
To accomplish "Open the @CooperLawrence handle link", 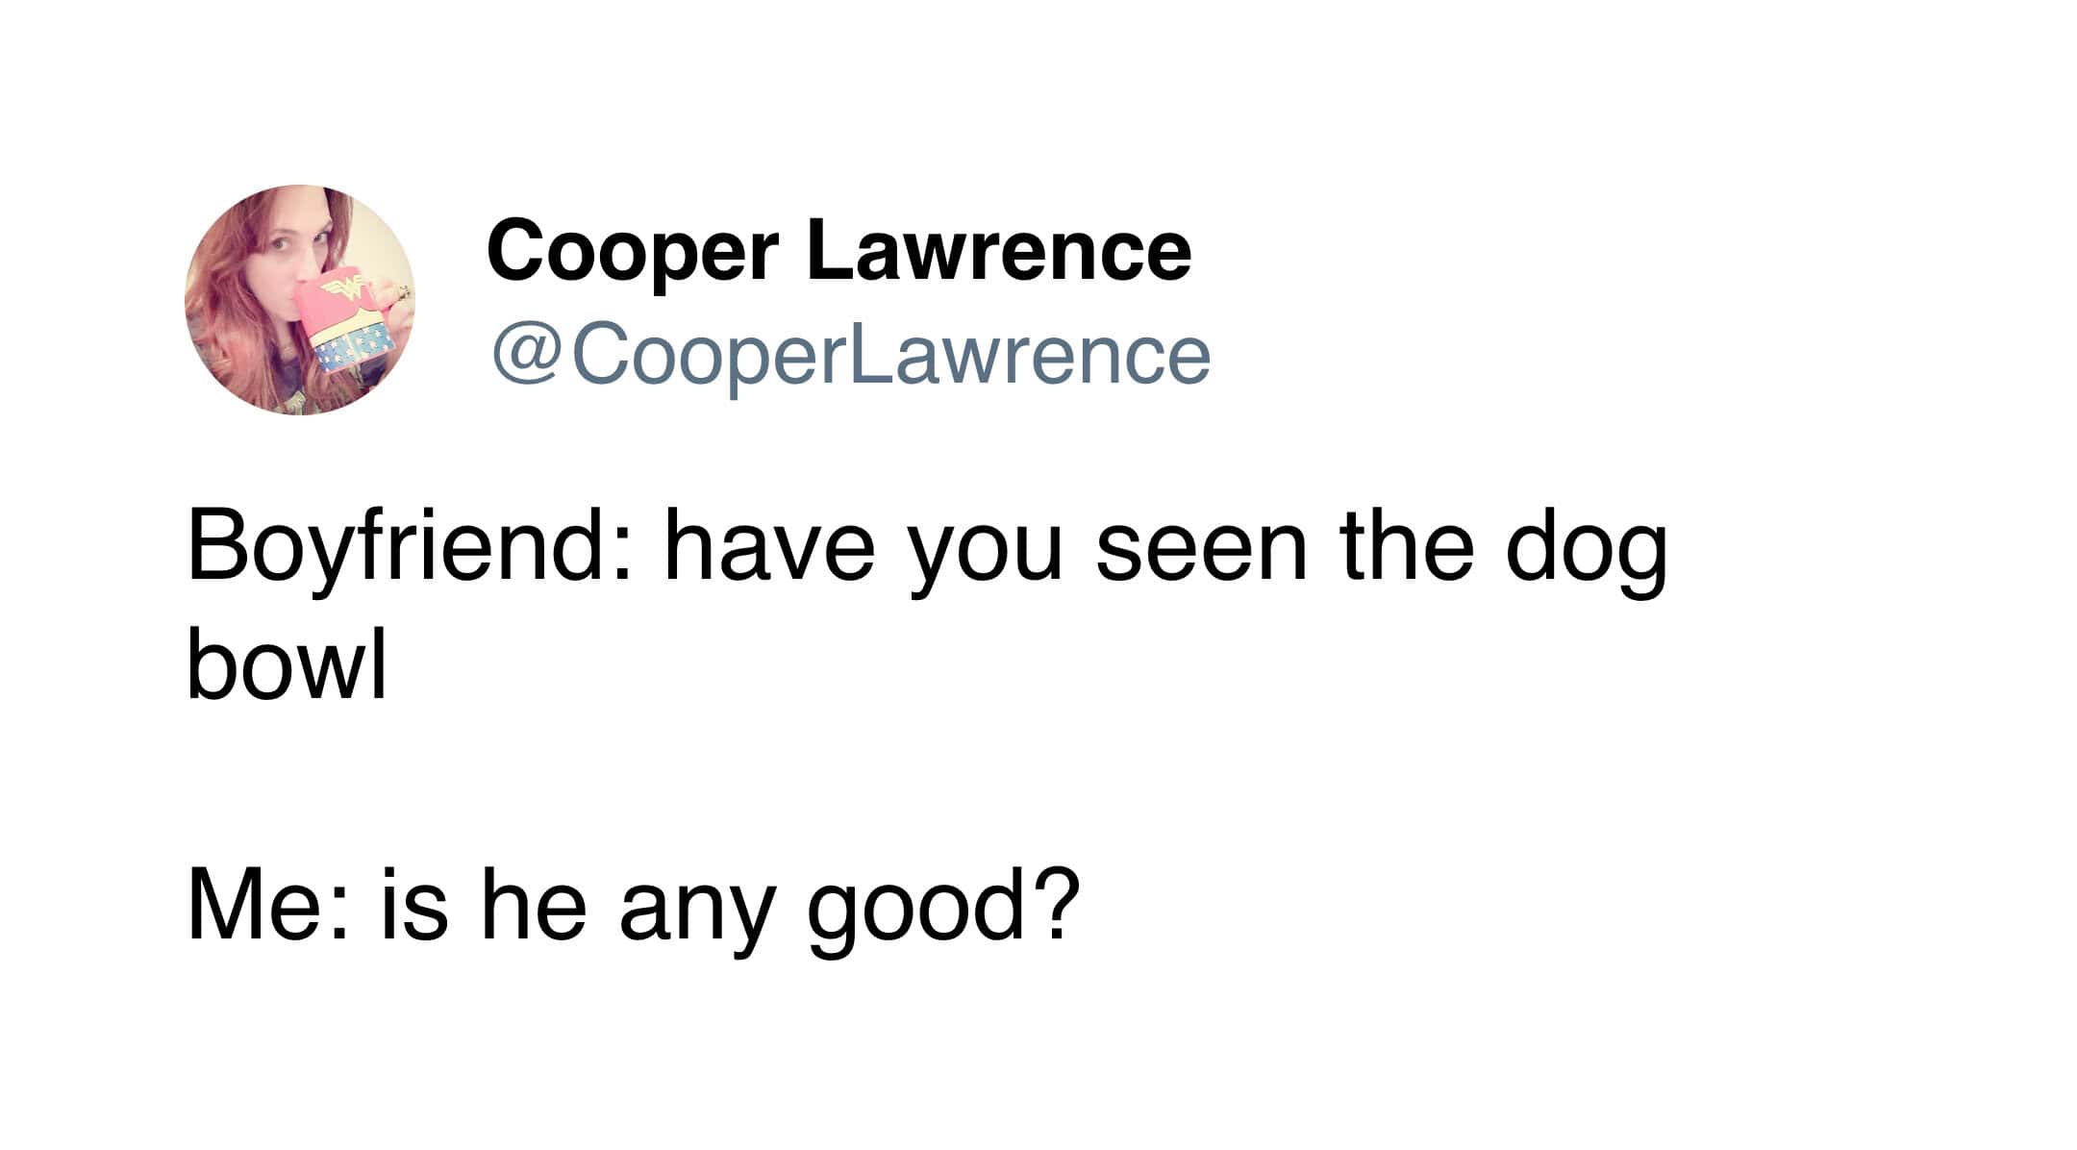I will tap(851, 355).
